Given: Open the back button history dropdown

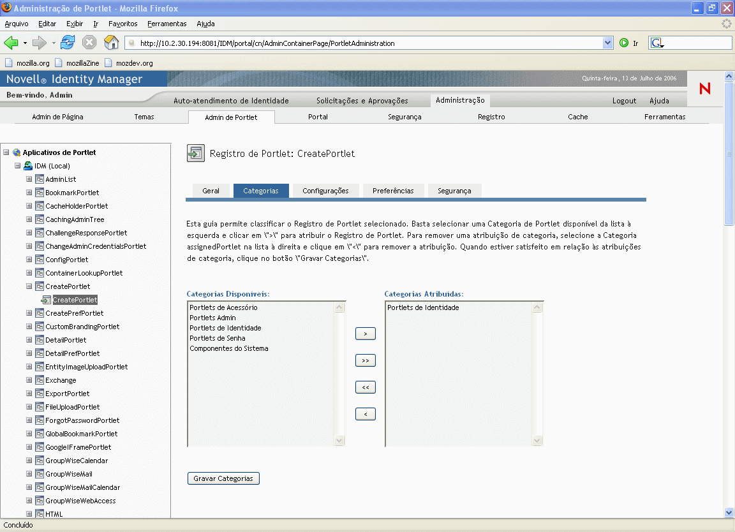Looking at the screenshot, I should point(25,43).
